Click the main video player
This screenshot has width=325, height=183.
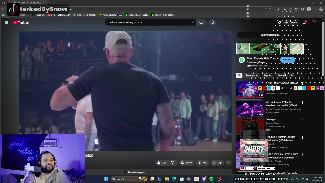[x=125, y=91]
